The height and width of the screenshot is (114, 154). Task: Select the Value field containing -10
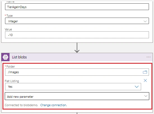coord(77,35)
